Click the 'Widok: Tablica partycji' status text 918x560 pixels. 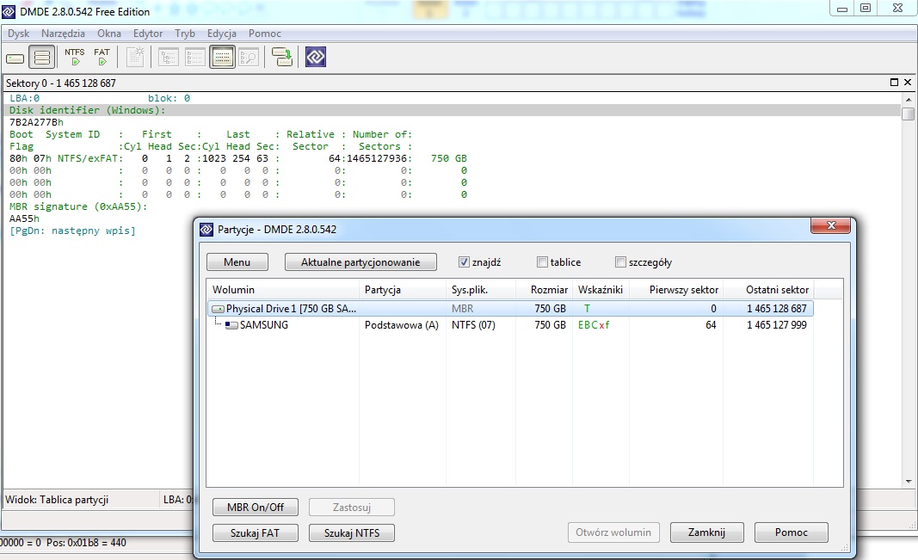pyautogui.click(x=57, y=500)
